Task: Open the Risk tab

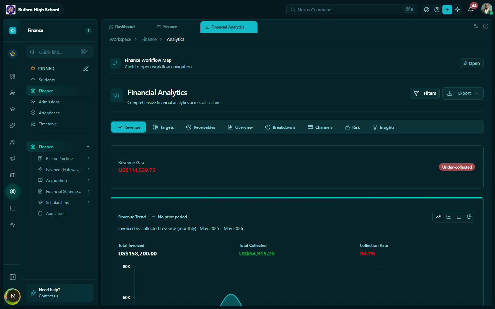Action: click(x=352, y=127)
